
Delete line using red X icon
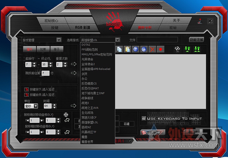pos(152,49)
